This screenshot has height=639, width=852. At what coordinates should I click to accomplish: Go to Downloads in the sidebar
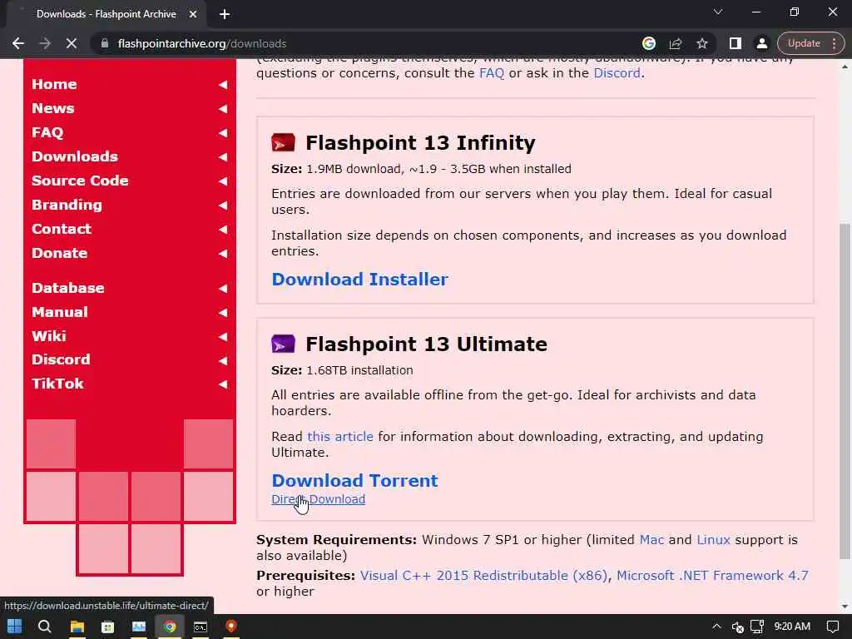74,156
